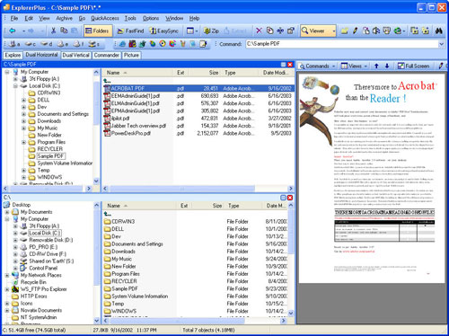449x336 pixels.
Task: Select Control Panel in the bottom tree
Action: coord(43,268)
